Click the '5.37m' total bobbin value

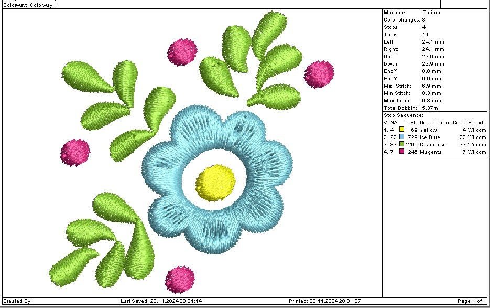tap(430, 108)
